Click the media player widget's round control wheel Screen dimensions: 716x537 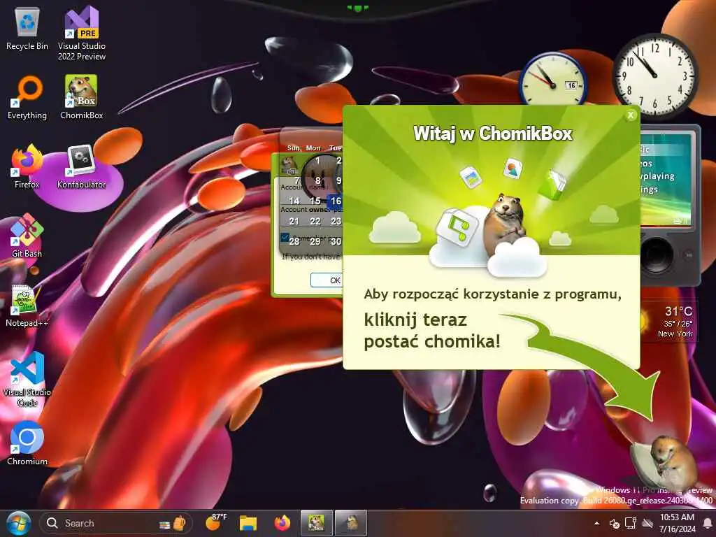[x=656, y=255]
